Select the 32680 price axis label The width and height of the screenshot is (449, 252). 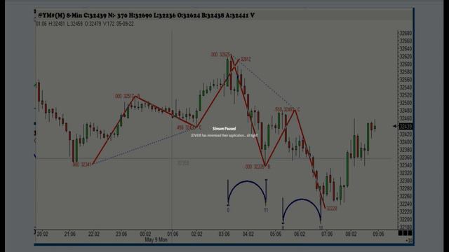coord(406,34)
